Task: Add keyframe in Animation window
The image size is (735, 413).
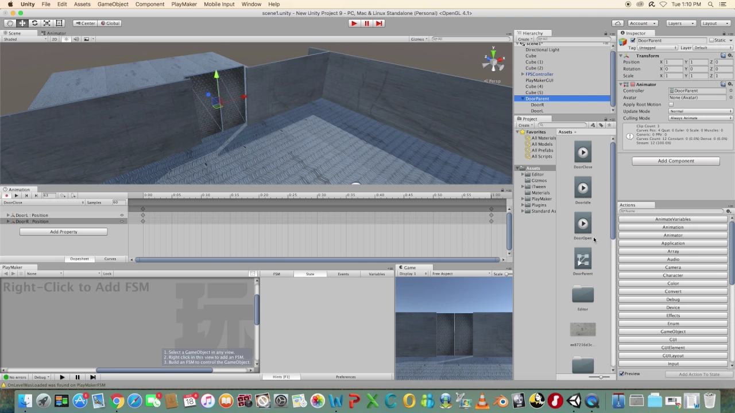Action: (63, 196)
